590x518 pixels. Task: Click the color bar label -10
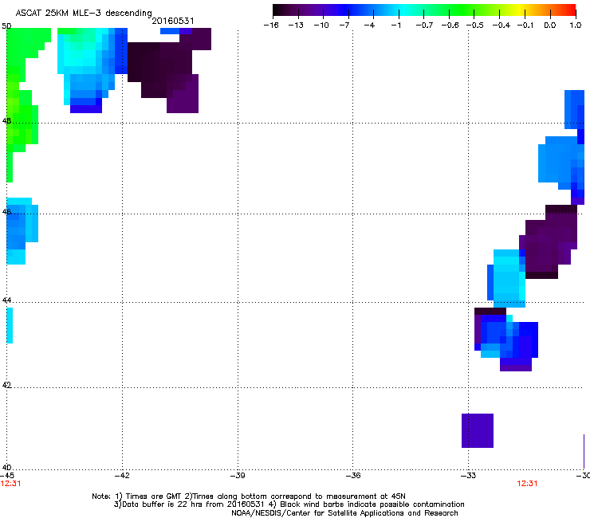(321, 26)
